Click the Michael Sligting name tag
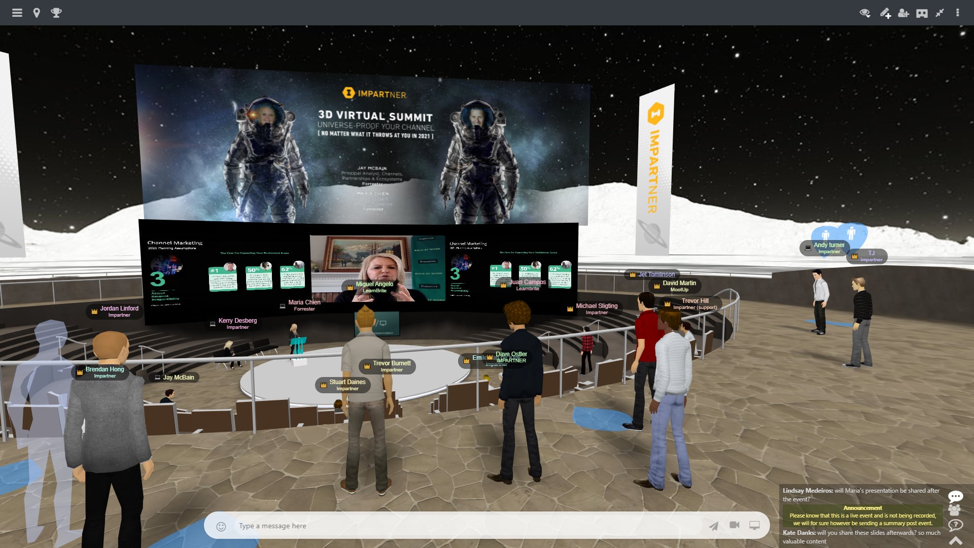 593,309
